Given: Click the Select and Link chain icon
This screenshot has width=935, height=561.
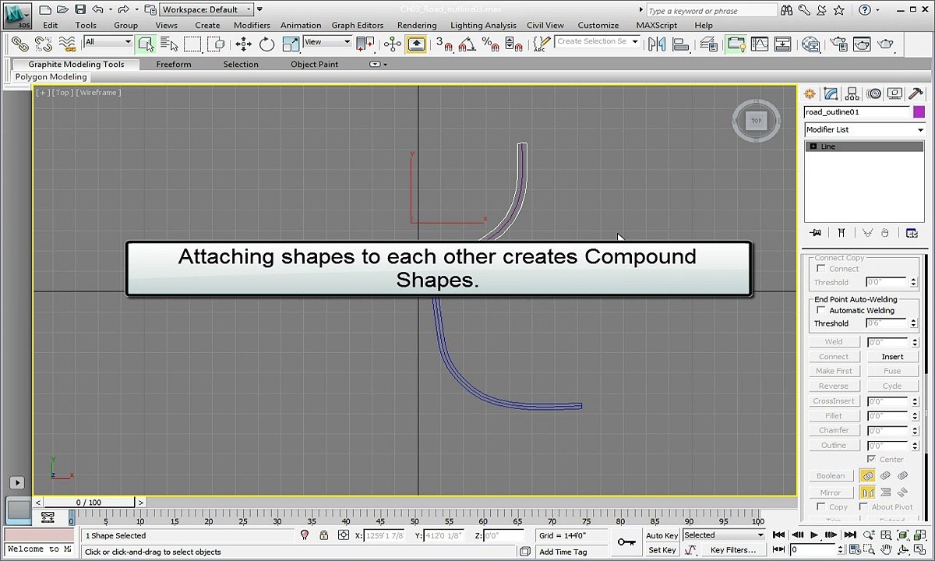Looking at the screenshot, I should 20,44.
